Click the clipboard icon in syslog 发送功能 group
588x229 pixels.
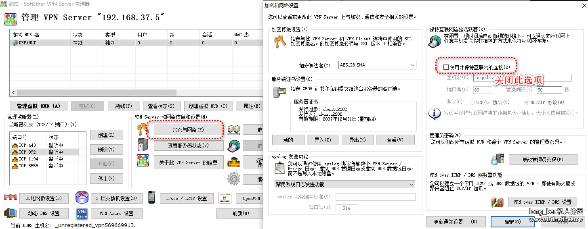point(279,168)
